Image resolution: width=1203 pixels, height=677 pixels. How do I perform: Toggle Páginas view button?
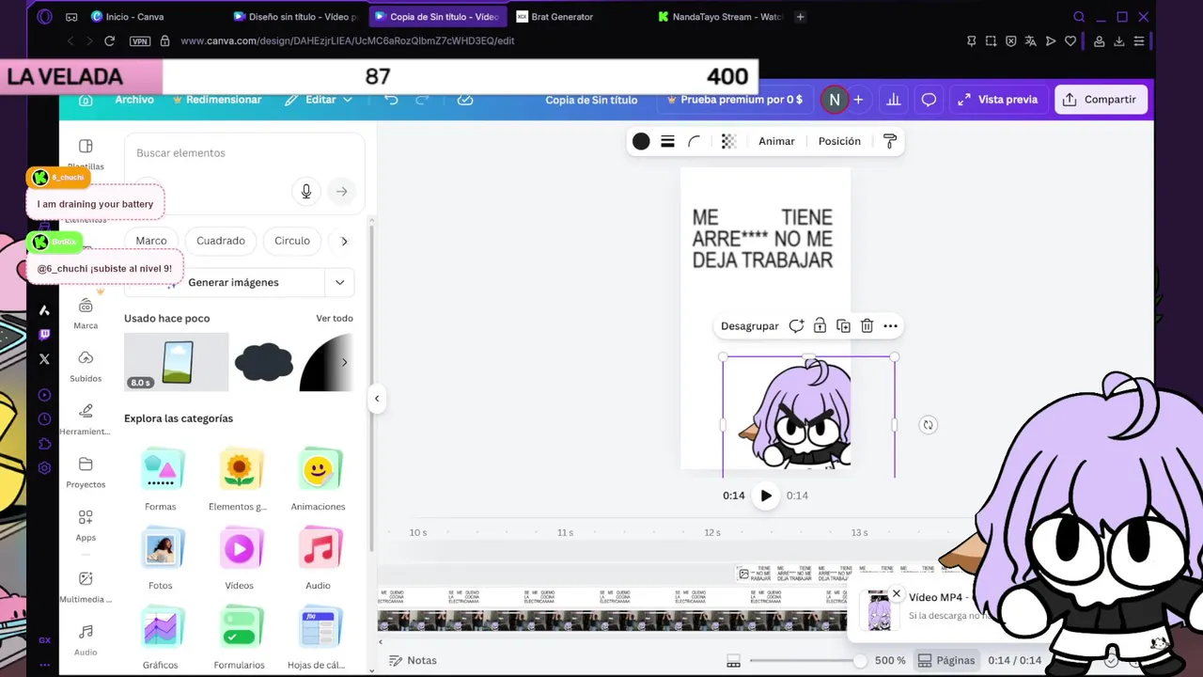(x=946, y=660)
